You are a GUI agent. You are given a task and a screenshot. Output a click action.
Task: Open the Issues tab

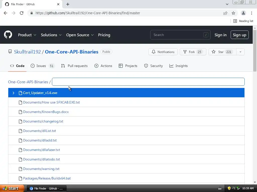42,66
